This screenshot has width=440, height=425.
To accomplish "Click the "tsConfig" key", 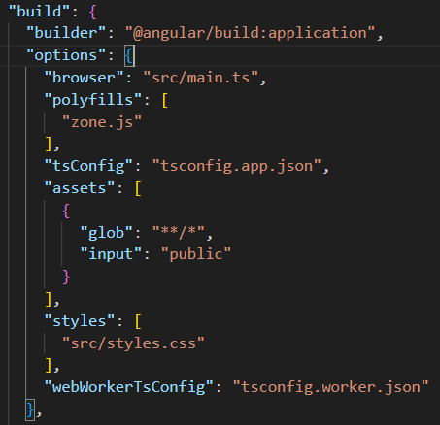I will coord(88,166).
